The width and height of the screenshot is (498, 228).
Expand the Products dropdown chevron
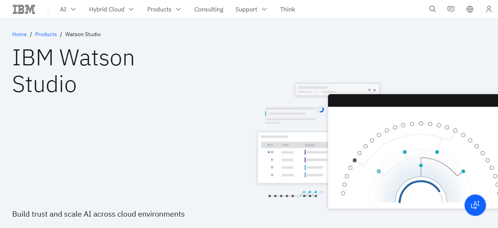point(178,9)
